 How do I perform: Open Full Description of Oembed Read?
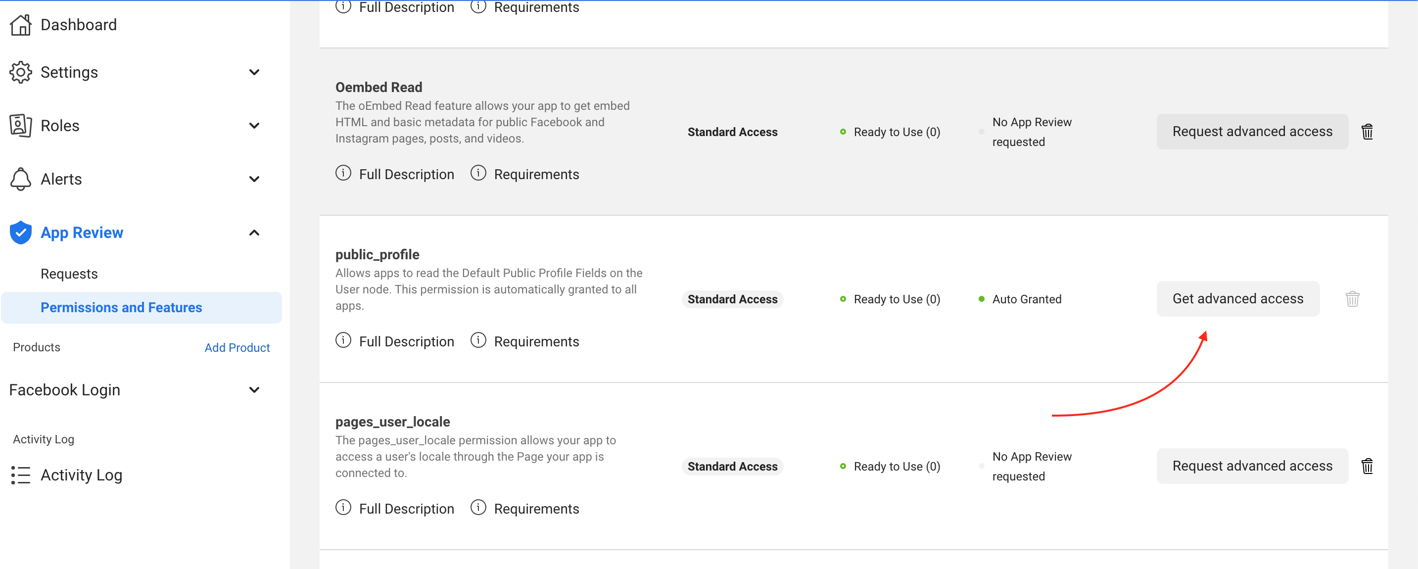click(407, 175)
